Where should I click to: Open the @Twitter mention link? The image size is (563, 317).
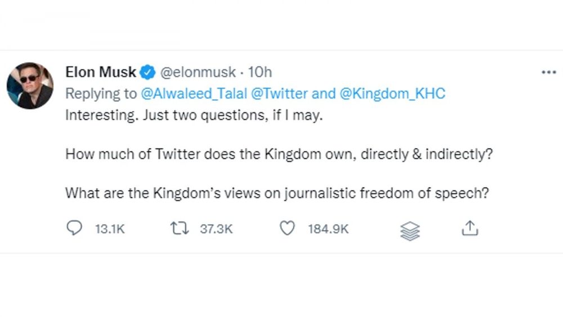(279, 93)
